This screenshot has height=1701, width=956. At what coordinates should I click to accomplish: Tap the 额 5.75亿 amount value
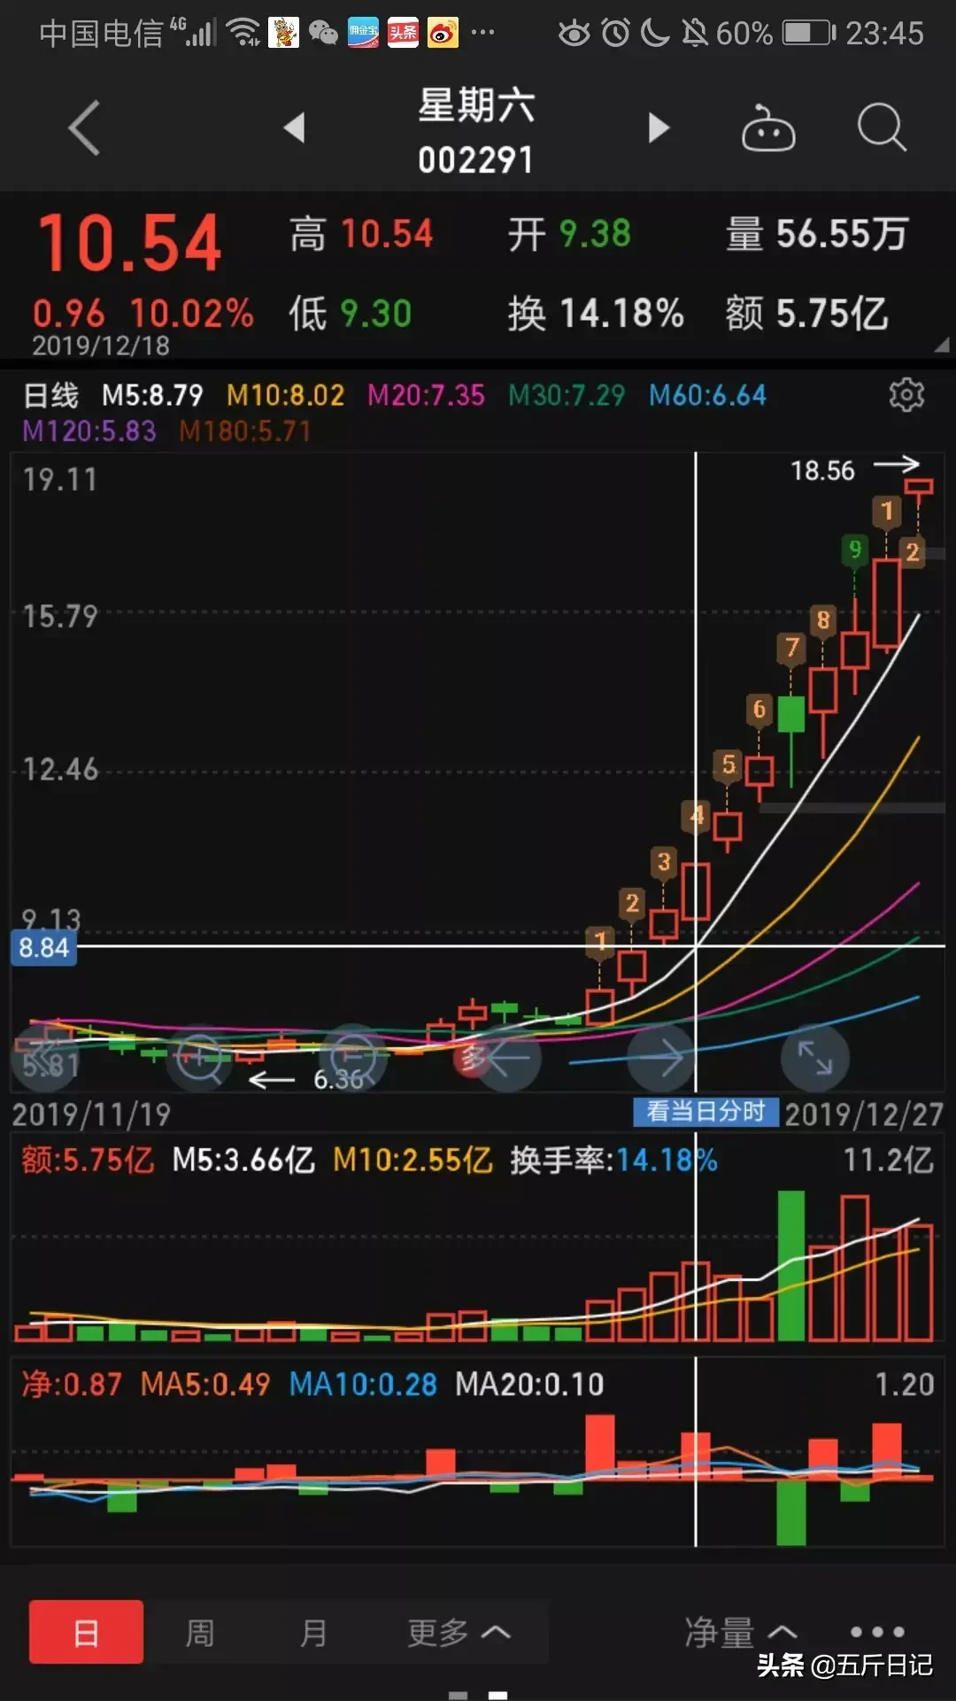[x=806, y=314]
